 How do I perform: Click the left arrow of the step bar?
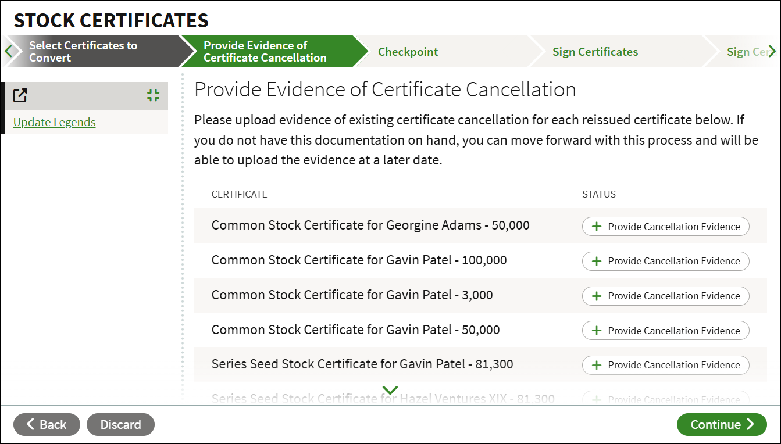click(x=8, y=51)
